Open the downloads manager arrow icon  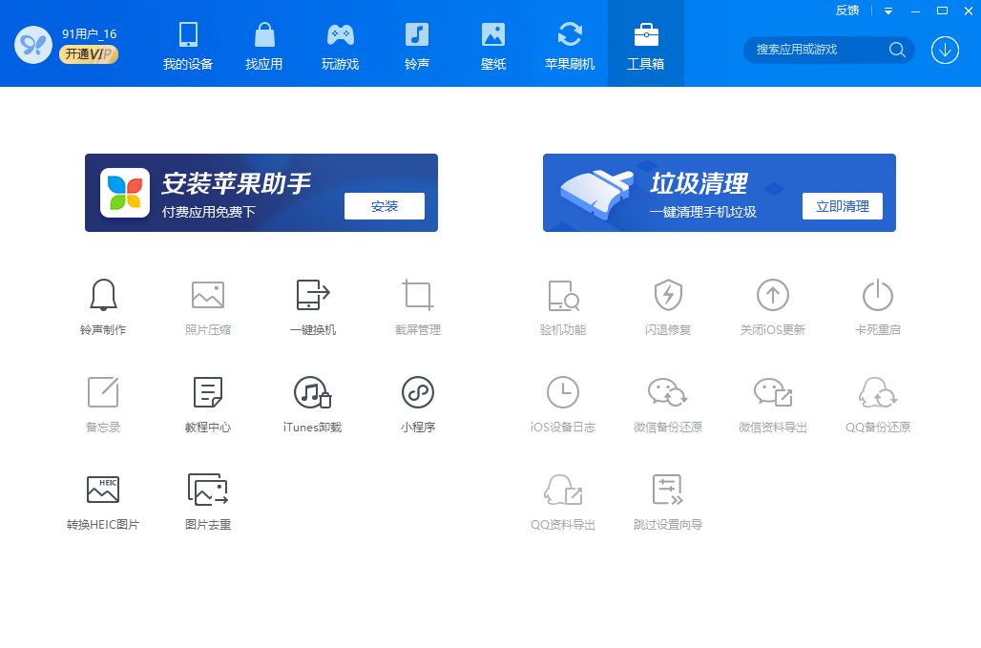(945, 50)
